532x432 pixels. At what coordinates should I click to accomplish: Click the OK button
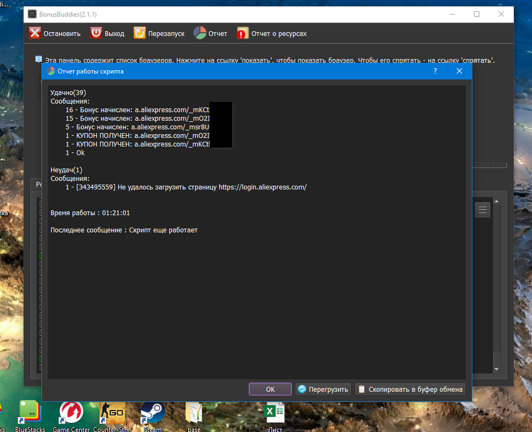pos(270,389)
